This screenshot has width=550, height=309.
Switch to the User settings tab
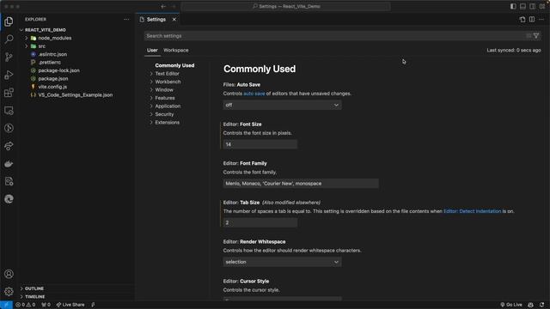[x=152, y=50]
